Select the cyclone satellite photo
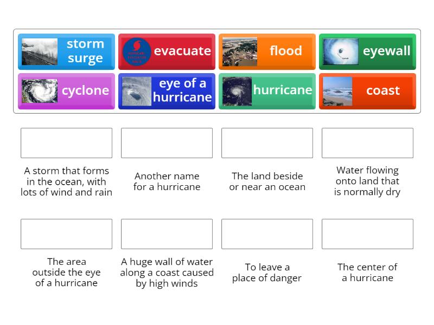This screenshot has height=325, width=434. [37, 91]
